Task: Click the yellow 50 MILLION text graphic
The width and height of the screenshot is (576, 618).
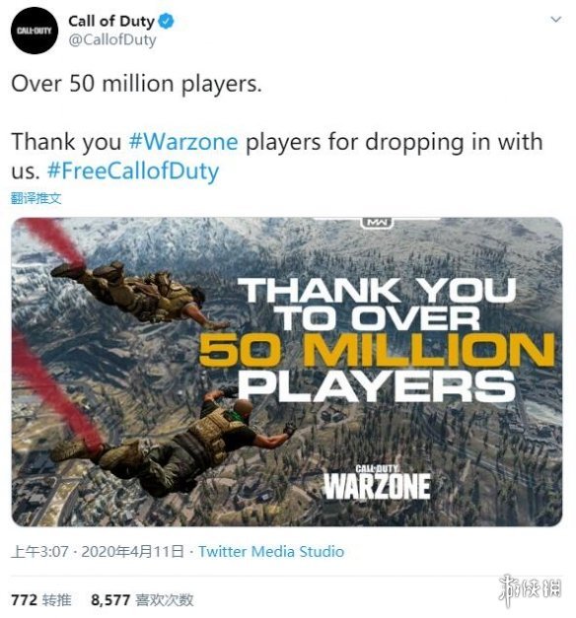Action: [377, 350]
